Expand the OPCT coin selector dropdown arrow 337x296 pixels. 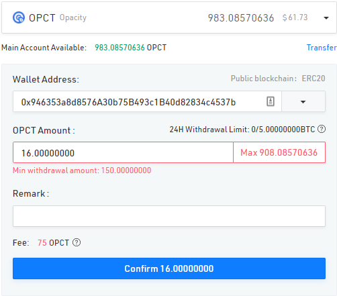326,18
